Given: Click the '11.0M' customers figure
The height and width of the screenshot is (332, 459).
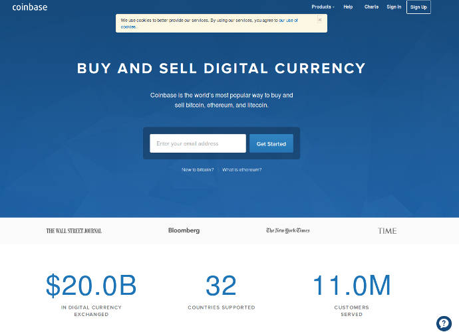Looking at the screenshot, I should point(352,286).
